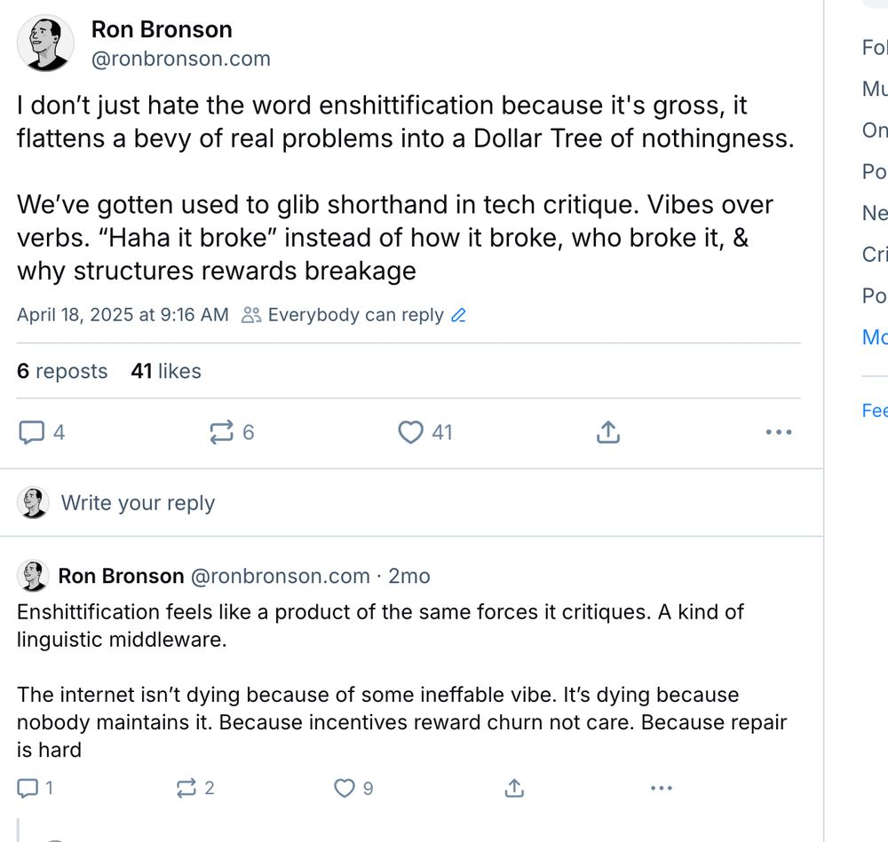This screenshot has width=888, height=842.
Task: Open more options on the second post
Action: click(662, 788)
